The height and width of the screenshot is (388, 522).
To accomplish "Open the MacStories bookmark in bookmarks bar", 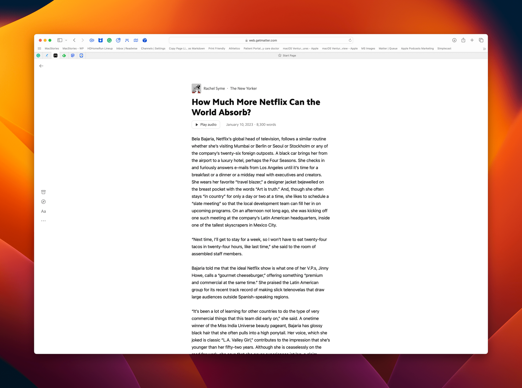I will click(x=52, y=48).
